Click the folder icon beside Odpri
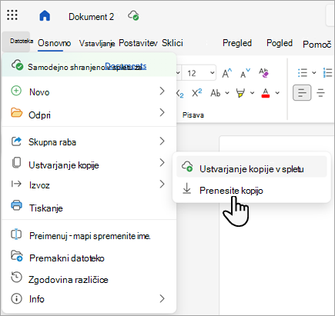This screenshot has height=316, width=335. tap(16, 113)
